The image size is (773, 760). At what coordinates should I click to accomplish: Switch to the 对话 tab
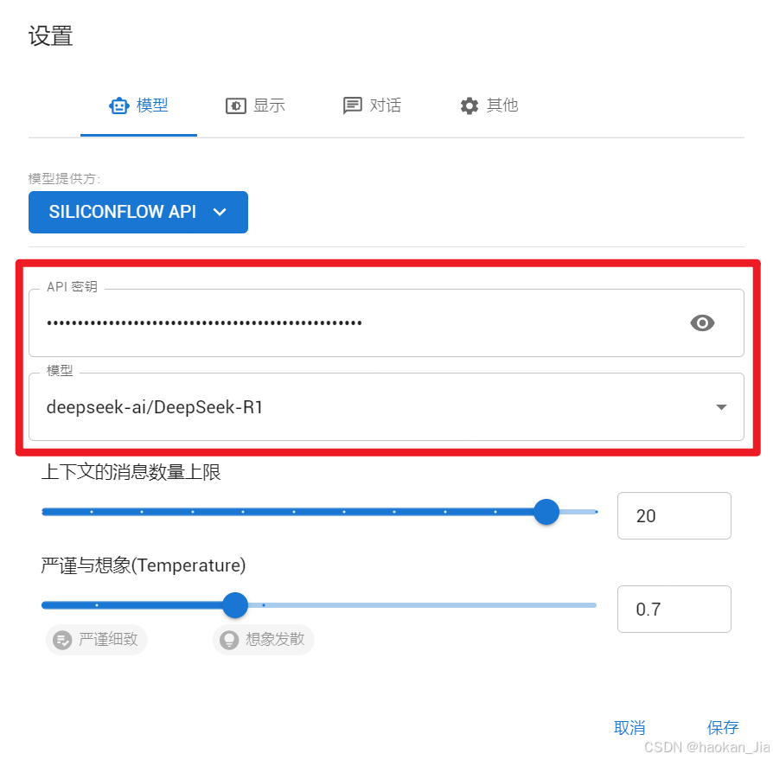(372, 105)
